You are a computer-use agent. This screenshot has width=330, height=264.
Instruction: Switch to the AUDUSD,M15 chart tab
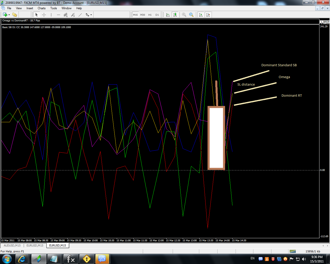[x=12, y=245]
